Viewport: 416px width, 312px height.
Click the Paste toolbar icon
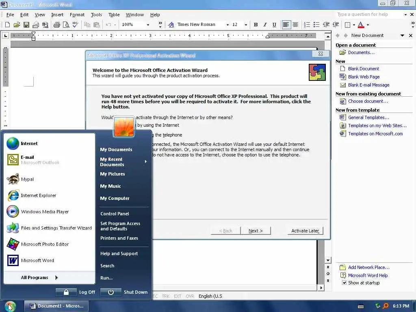coord(97,25)
